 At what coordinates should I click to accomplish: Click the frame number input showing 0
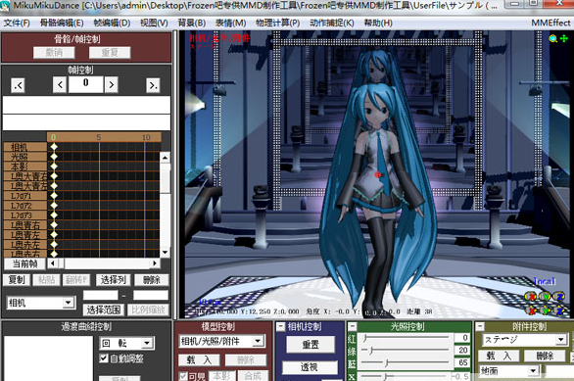(x=85, y=83)
